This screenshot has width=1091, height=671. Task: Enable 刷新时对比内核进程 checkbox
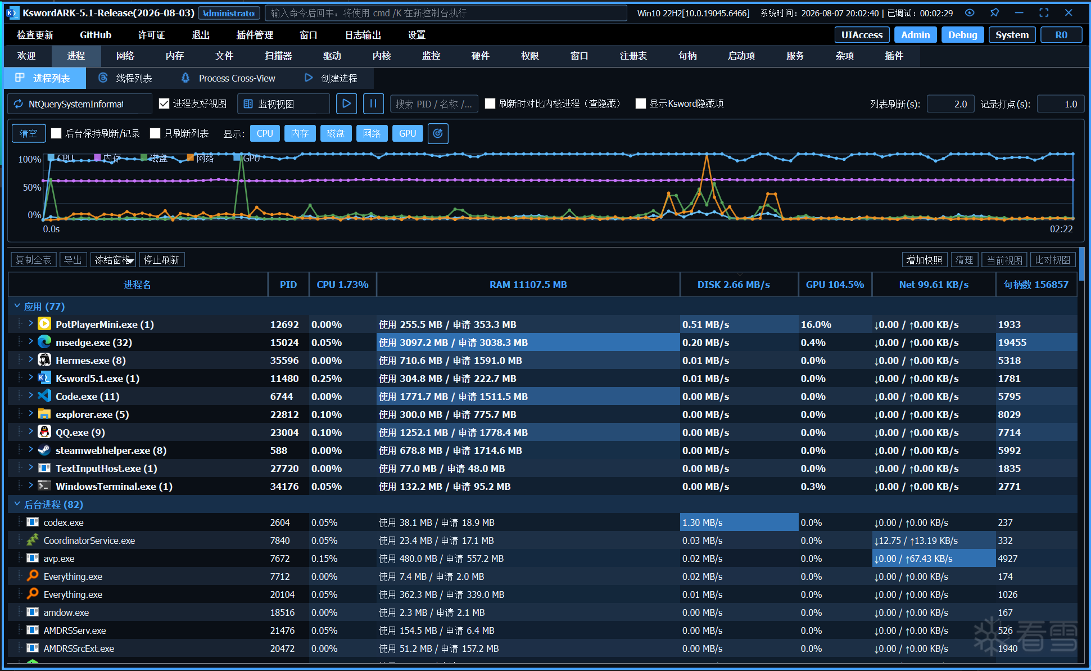[490, 103]
